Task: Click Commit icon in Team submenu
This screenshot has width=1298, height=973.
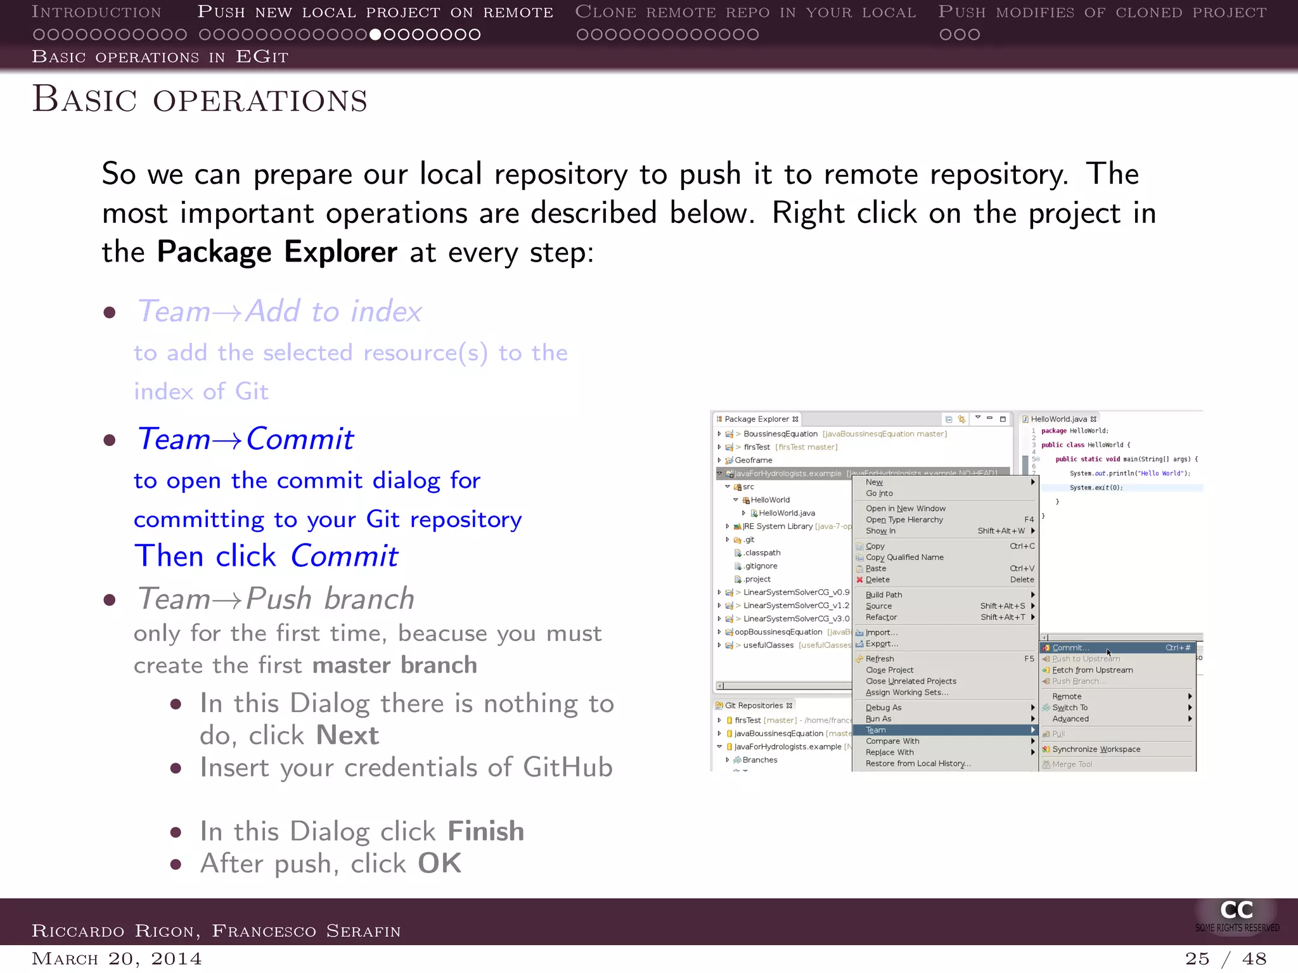Action: pyautogui.click(x=1046, y=648)
